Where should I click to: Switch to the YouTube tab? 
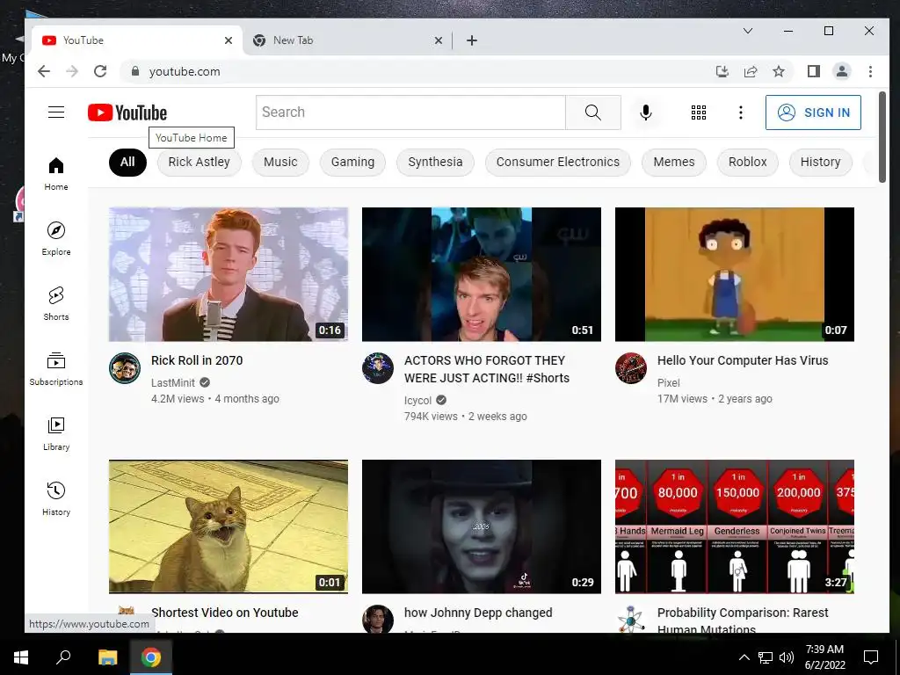(x=134, y=40)
